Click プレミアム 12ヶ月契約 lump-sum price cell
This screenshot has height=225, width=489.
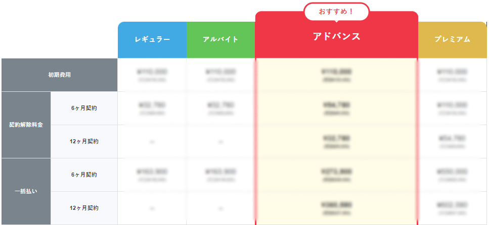pos(452,208)
